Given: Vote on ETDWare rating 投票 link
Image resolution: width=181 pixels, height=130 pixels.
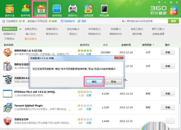Looking at the screenshot, I should (x=89, y=95).
